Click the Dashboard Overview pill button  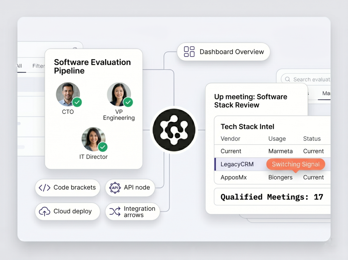tap(223, 52)
